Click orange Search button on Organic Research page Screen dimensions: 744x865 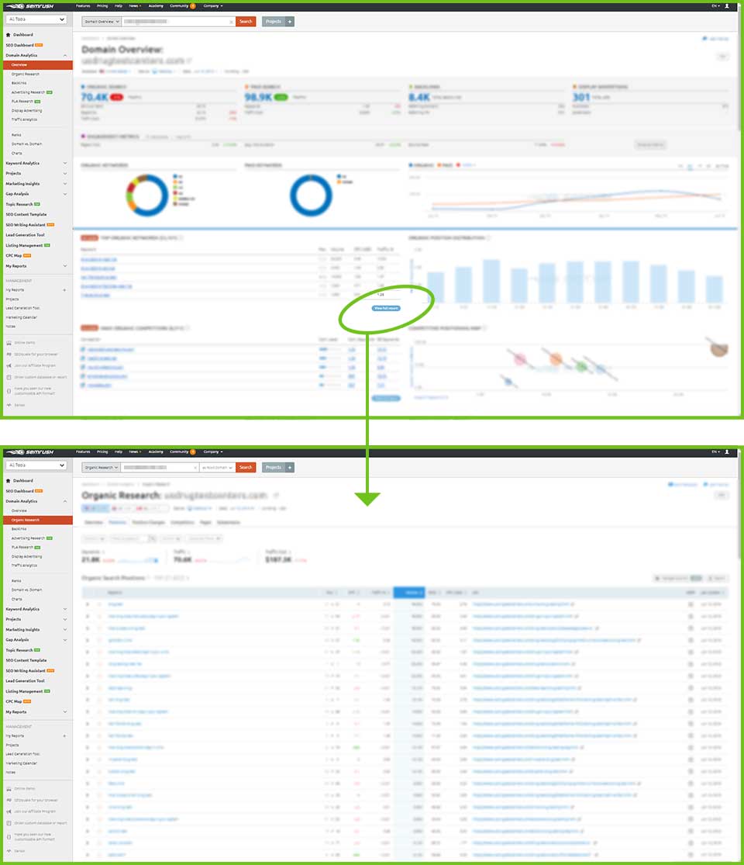(x=246, y=467)
